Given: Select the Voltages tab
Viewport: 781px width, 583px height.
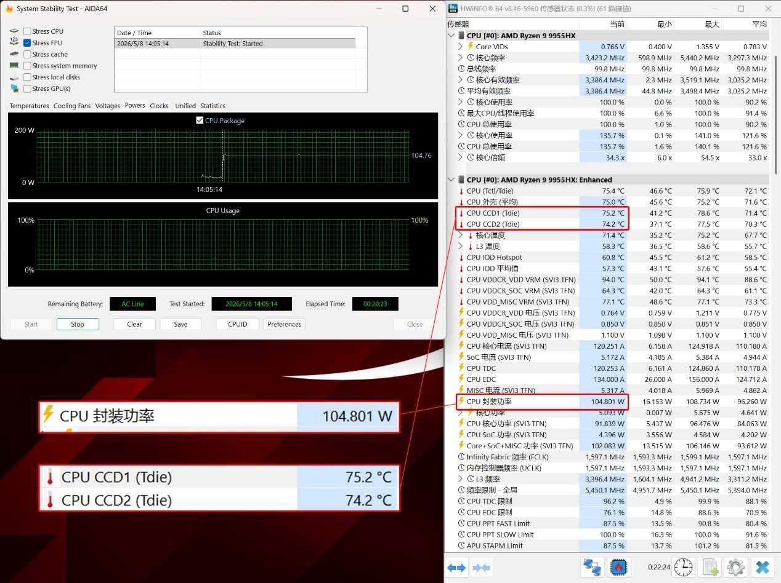Looking at the screenshot, I should pos(108,106).
